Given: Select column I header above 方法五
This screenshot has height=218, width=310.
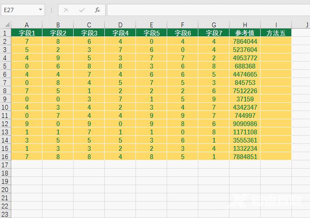Looking at the screenshot, I should 276,25.
